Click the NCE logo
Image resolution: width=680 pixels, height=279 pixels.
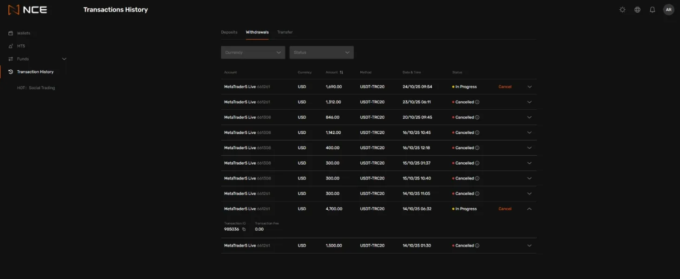tap(27, 10)
